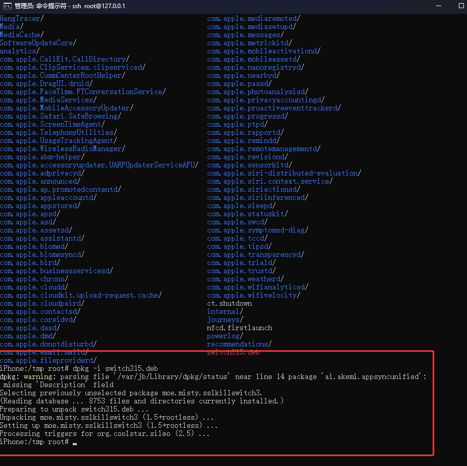Click 'com.apple.FaceTime.FTConversationService/' entry
Viewport: 467px width, 466px height.
click(83, 92)
